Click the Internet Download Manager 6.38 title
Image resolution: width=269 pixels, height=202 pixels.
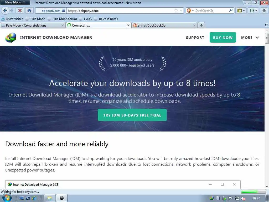click(36, 184)
